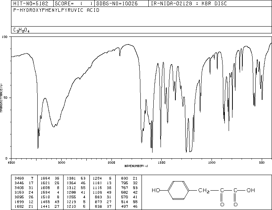Click the 100 transmittance axis label at top
272x210 pixels.
pos(5,37)
